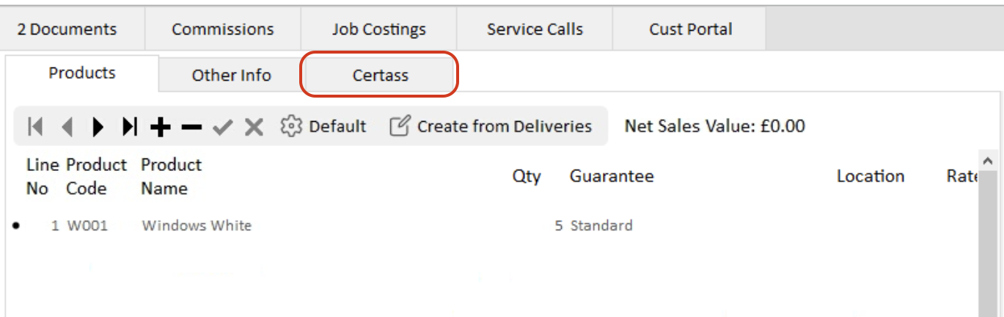Jump to last record arrow
The height and width of the screenshot is (317, 1004).
[x=130, y=127]
